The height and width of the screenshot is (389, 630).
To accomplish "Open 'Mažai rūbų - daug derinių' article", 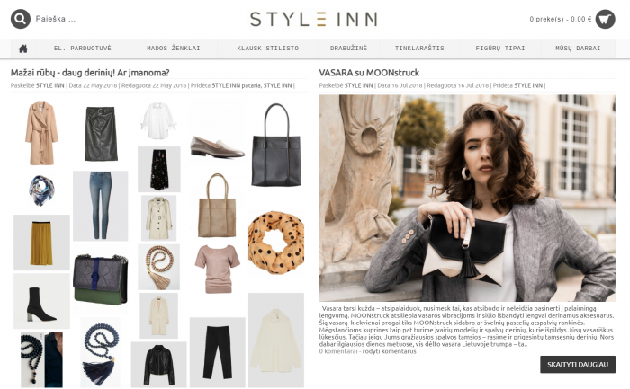I will pyautogui.click(x=90, y=73).
